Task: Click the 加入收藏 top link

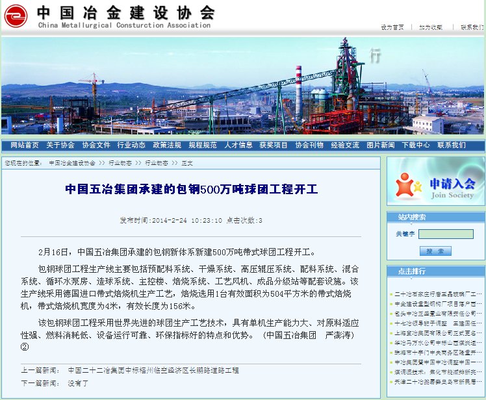Action: click(430, 27)
